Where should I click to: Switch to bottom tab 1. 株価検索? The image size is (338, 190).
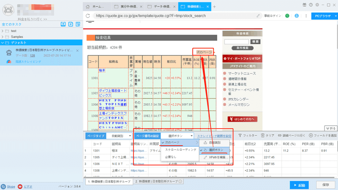[109, 182]
